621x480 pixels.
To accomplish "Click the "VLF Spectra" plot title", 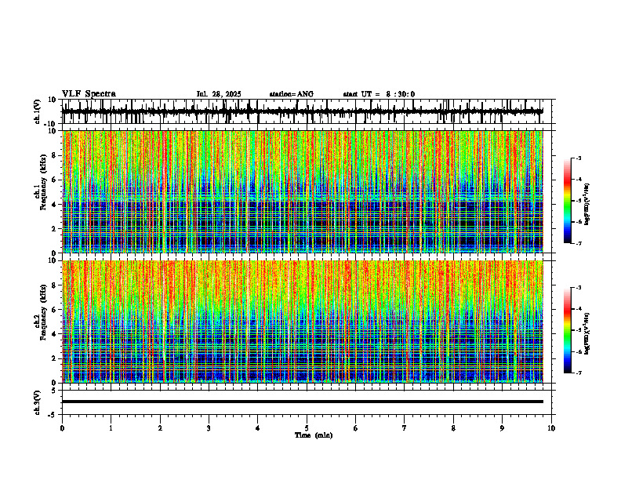I will tap(89, 94).
